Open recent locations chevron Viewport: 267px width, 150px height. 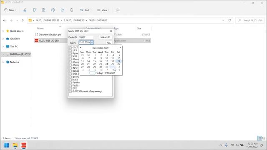click(17, 20)
